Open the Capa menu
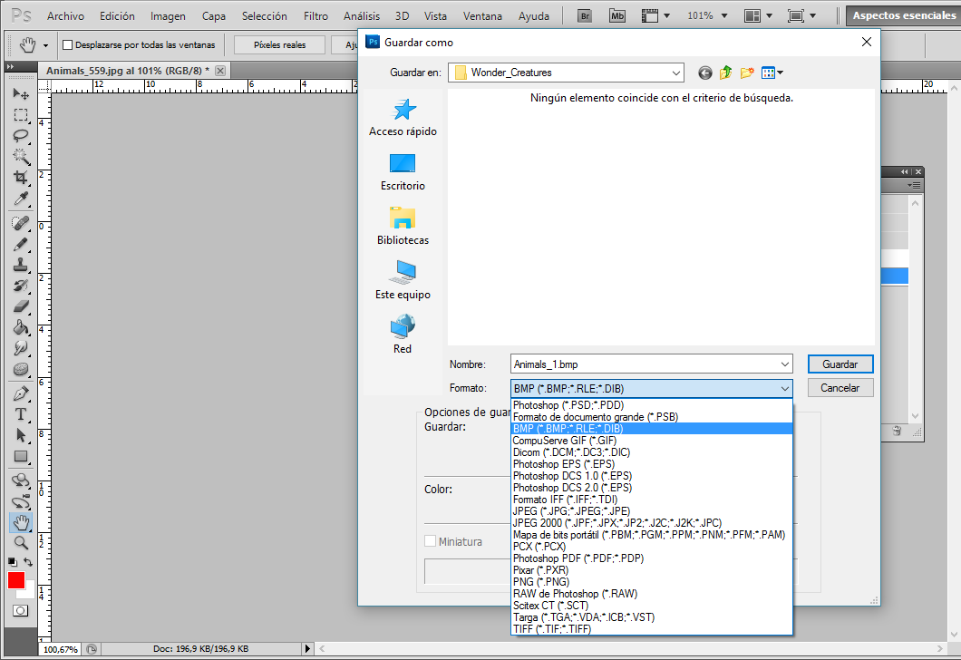 pyautogui.click(x=214, y=16)
